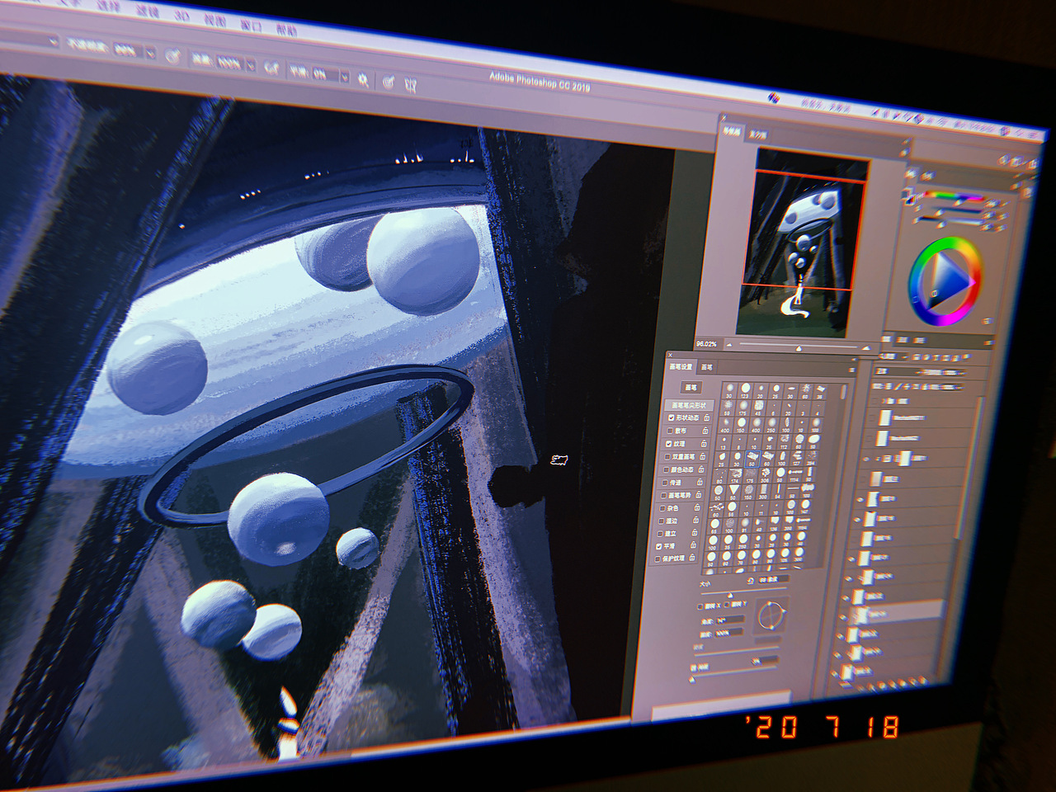Open the 滤镜 menu
This screenshot has height=792, width=1056.
(148, 10)
